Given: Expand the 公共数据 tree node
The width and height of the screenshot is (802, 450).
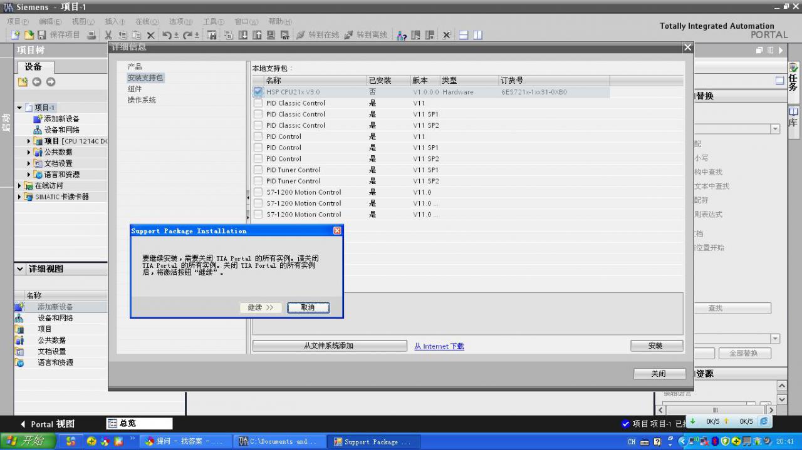Looking at the screenshot, I should coord(29,152).
